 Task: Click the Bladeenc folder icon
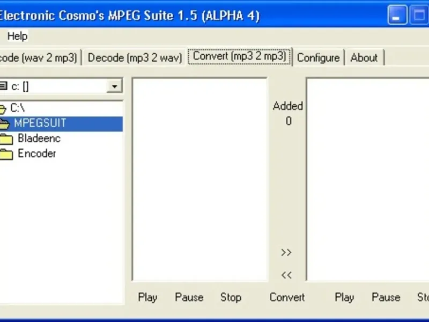coord(6,139)
